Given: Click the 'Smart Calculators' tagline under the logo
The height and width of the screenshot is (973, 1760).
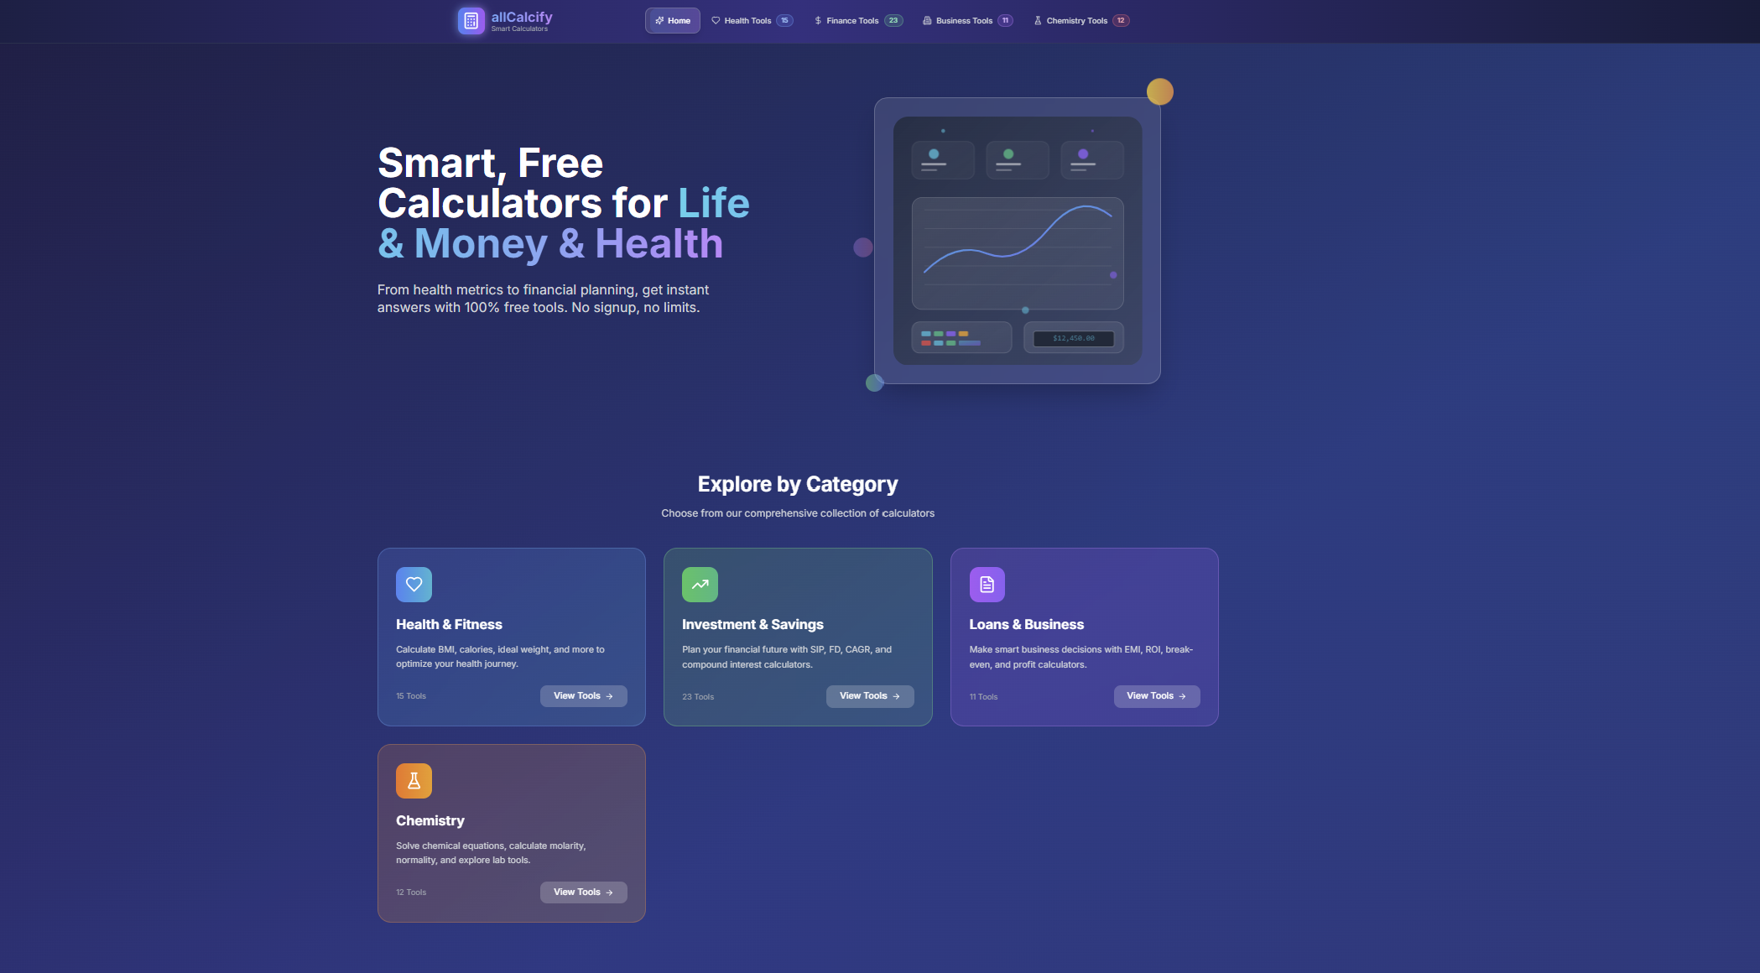Looking at the screenshot, I should point(519,29).
